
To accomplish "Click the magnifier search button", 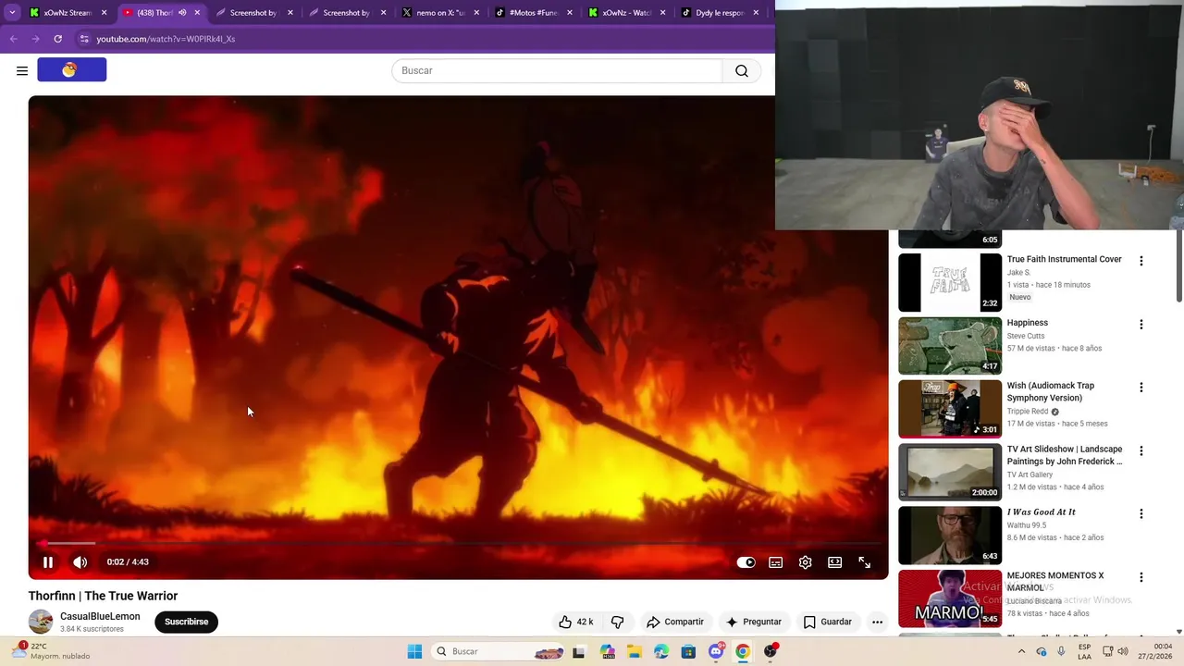I will (742, 70).
